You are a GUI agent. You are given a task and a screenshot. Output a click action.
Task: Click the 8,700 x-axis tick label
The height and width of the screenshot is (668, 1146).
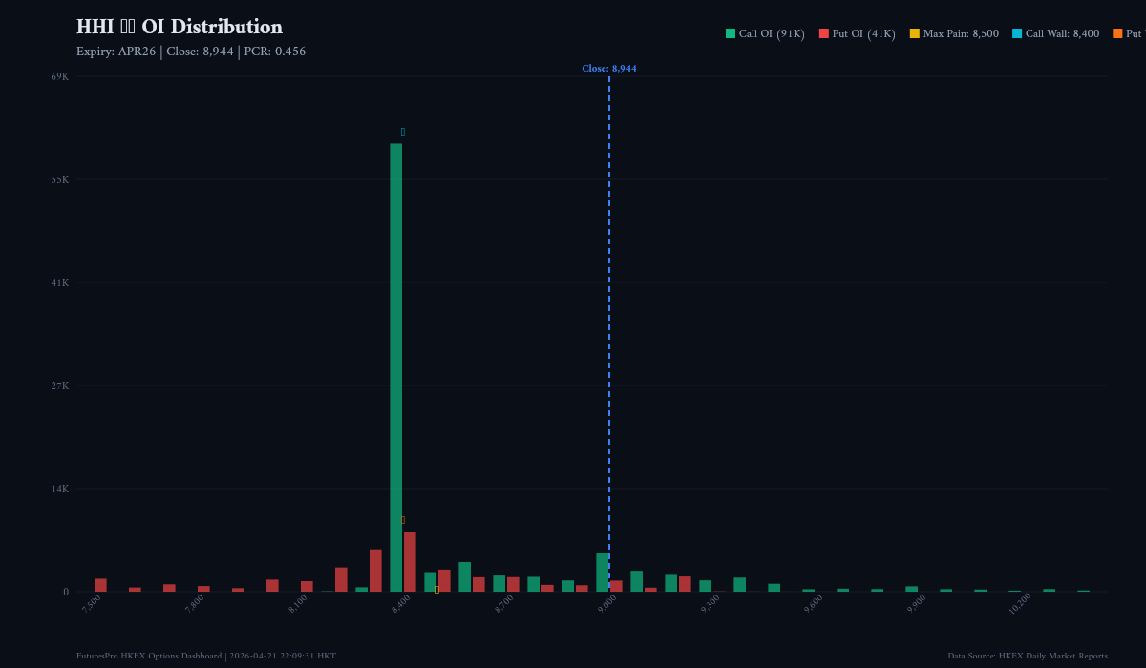point(505,603)
